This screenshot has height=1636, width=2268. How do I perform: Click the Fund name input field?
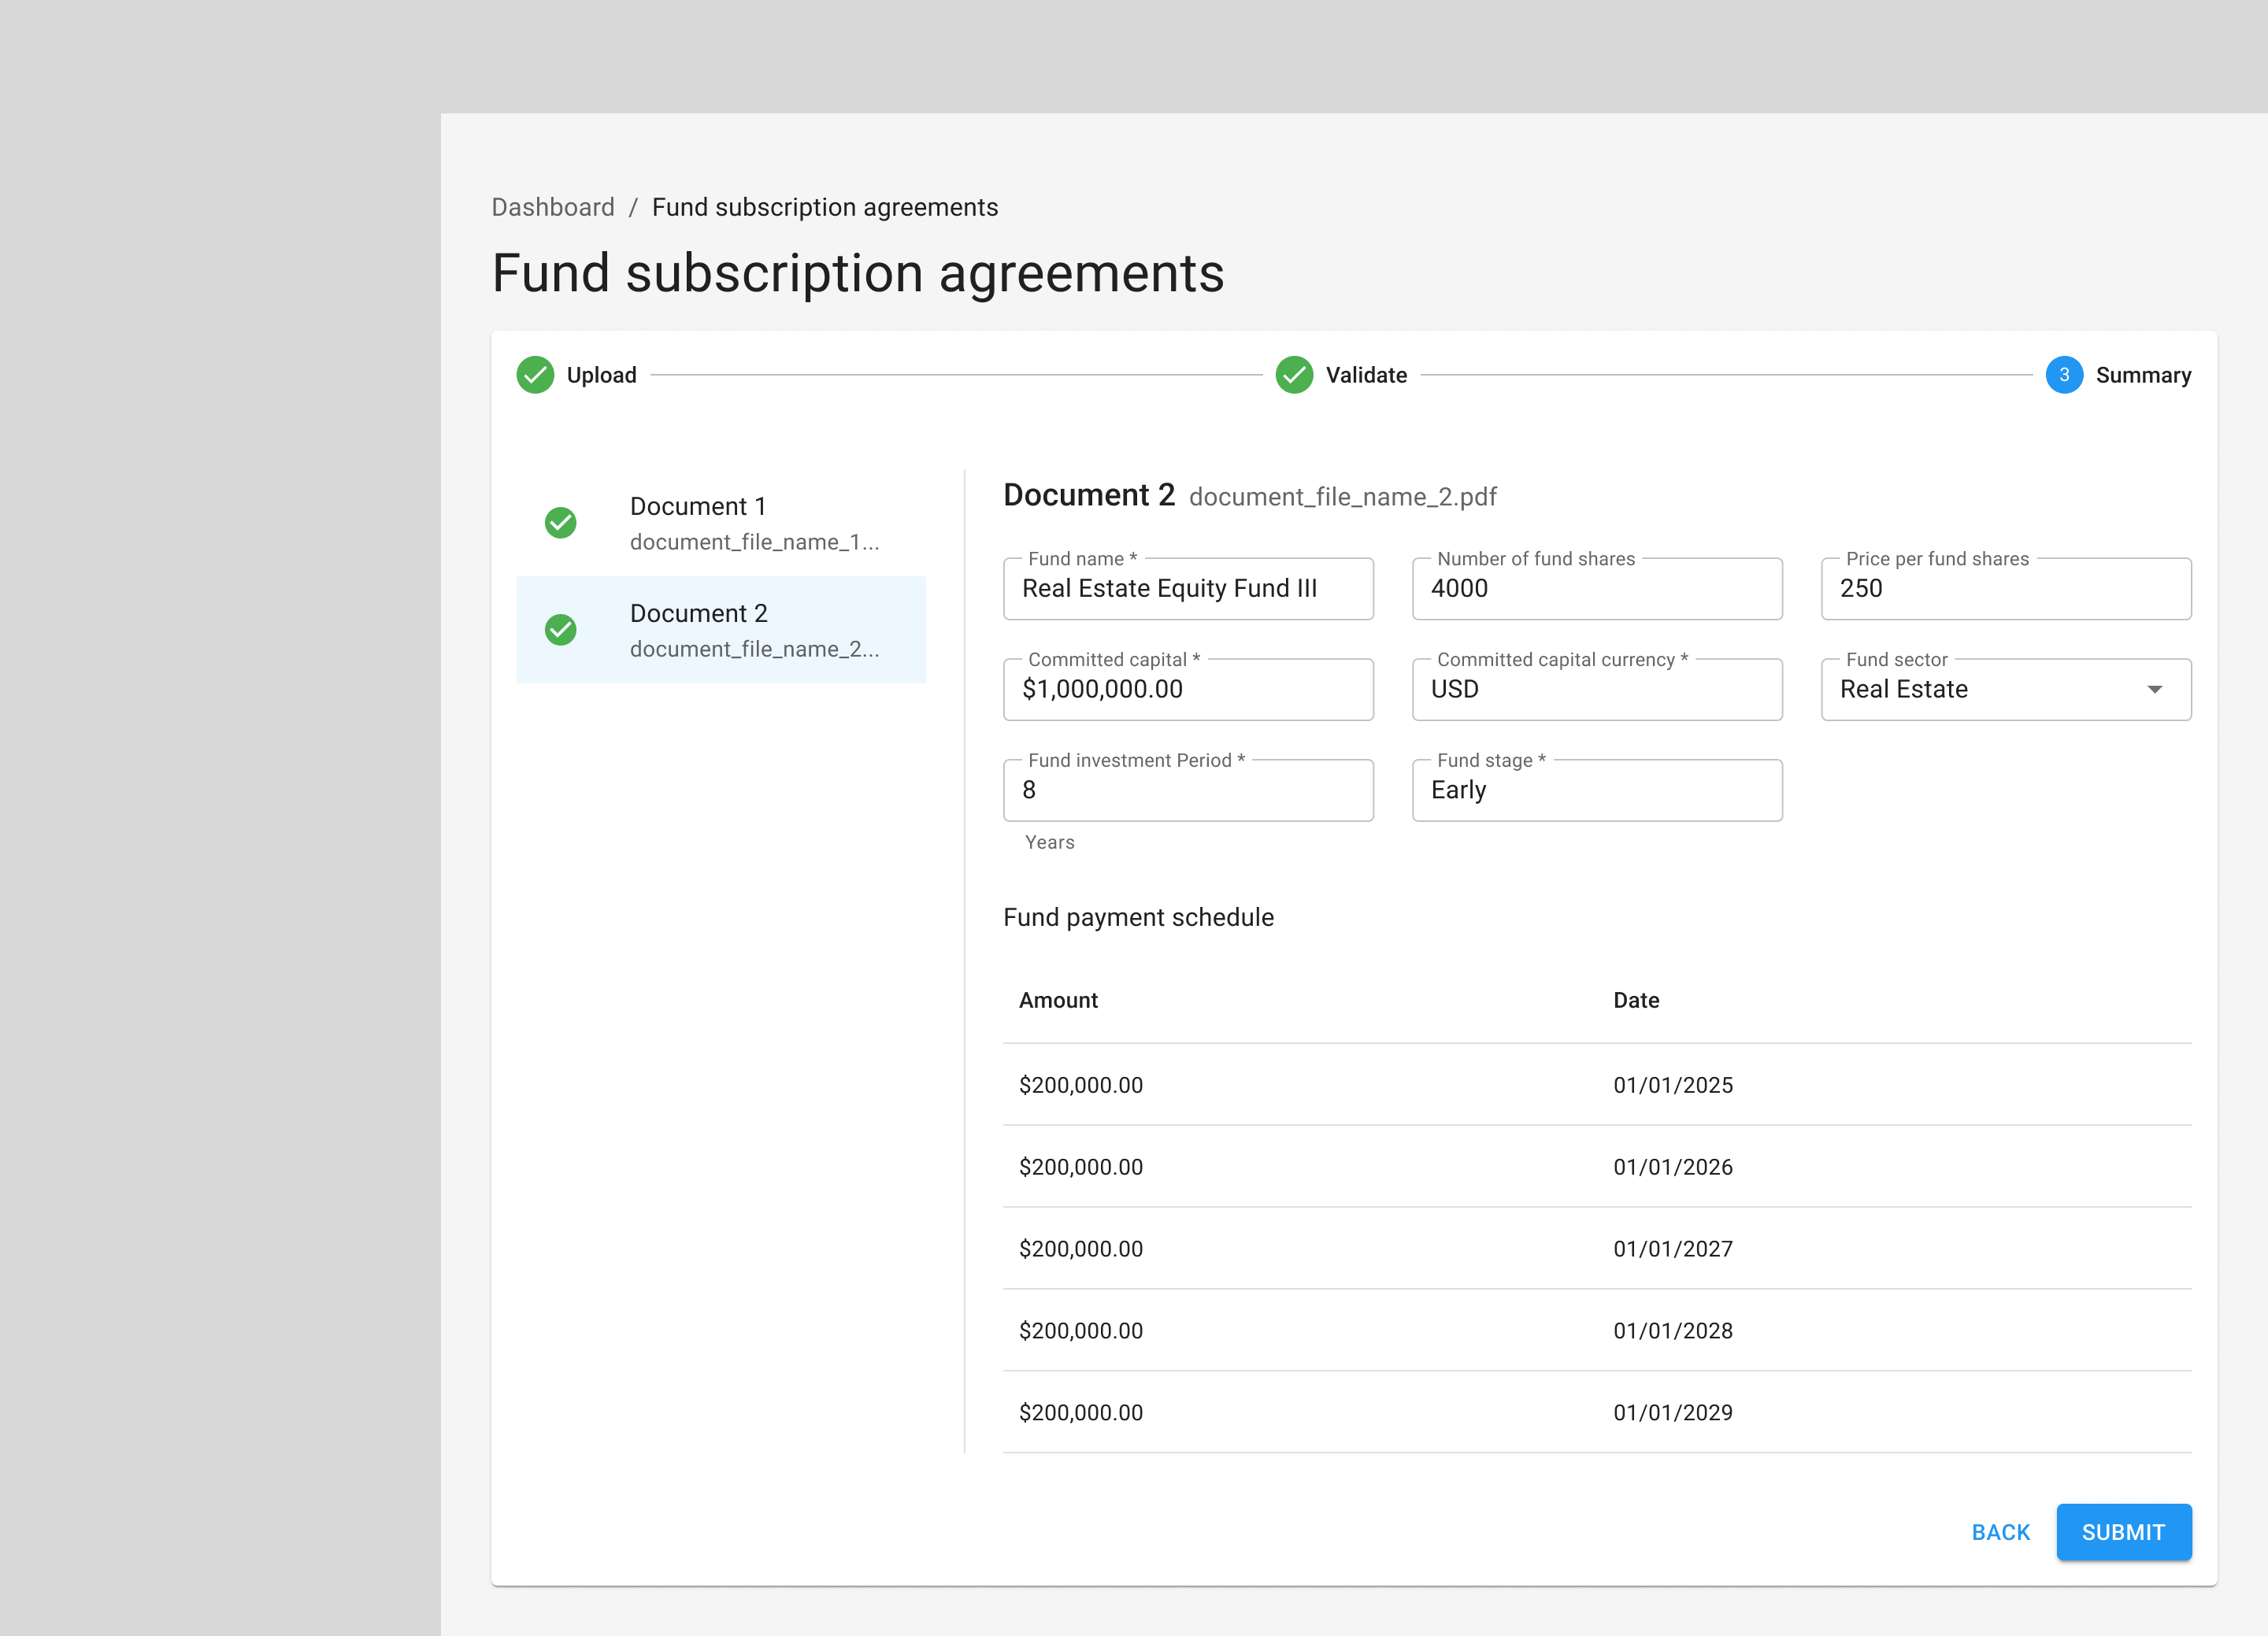click(1188, 589)
